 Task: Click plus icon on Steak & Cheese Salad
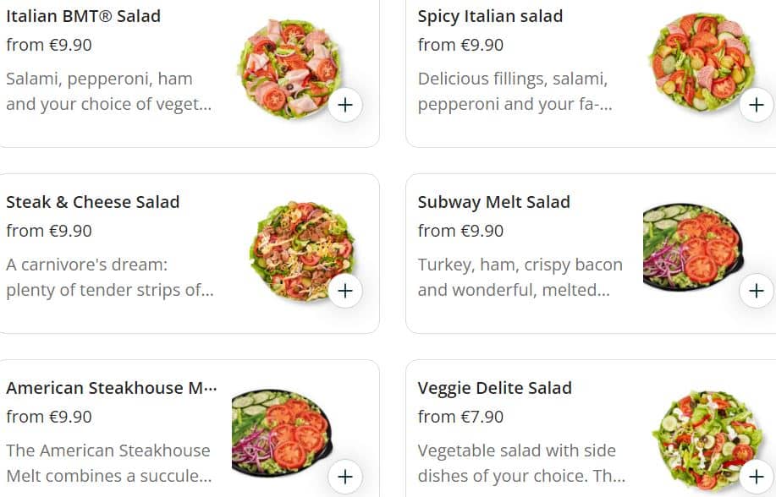(x=345, y=291)
